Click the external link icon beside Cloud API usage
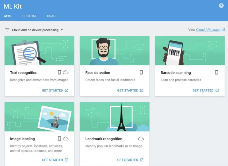The height and width of the screenshot is (166, 228). click(x=223, y=29)
